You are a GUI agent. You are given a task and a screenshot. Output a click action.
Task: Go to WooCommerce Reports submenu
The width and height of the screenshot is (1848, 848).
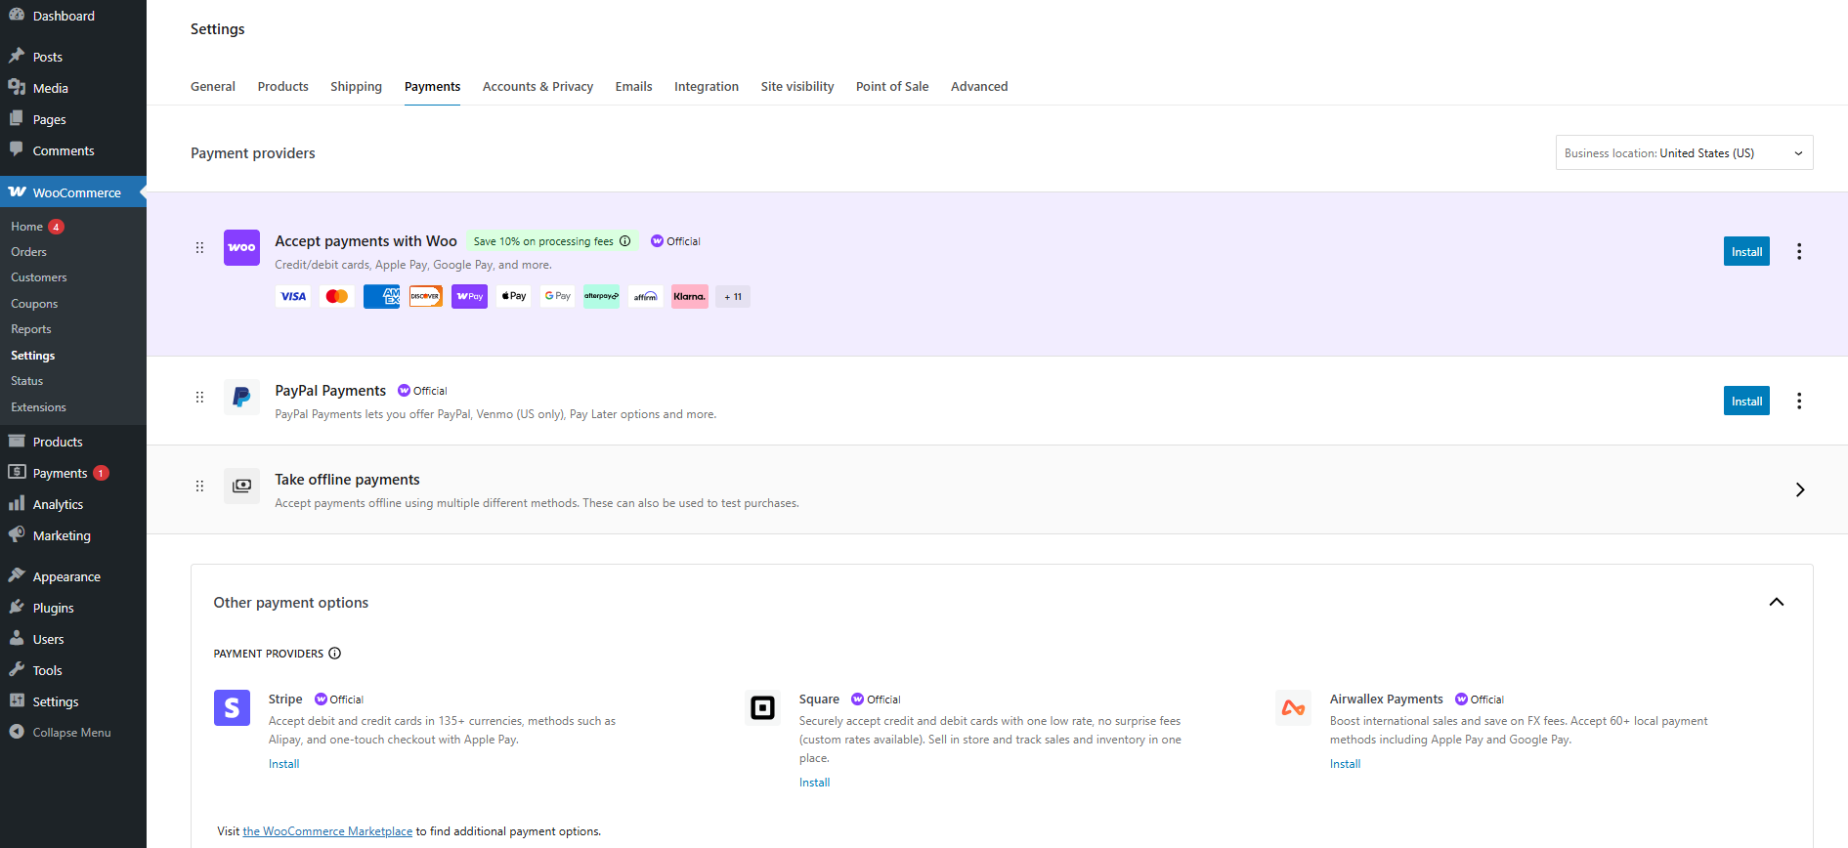click(x=31, y=329)
